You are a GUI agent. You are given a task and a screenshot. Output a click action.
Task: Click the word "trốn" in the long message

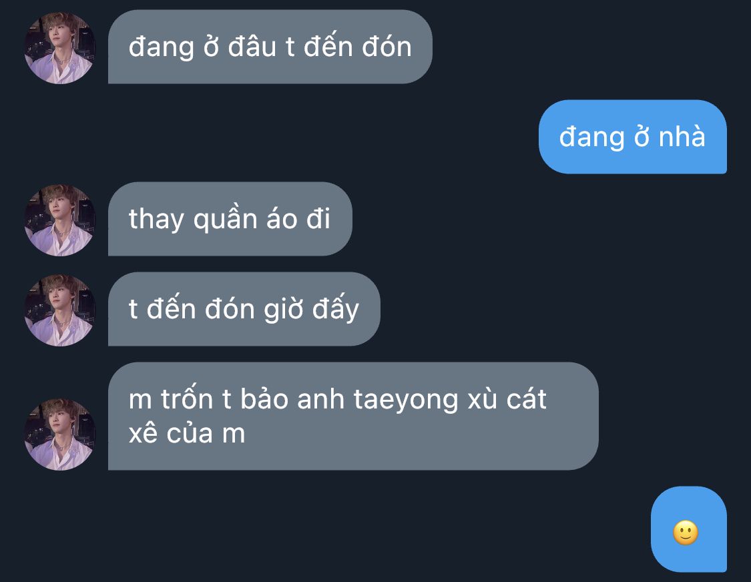tap(187, 398)
